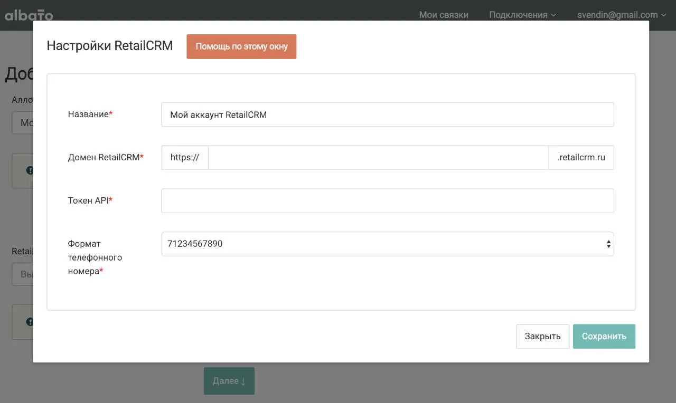676x403 pixels.
Task: Click into the Токен API field
Action: click(388, 200)
